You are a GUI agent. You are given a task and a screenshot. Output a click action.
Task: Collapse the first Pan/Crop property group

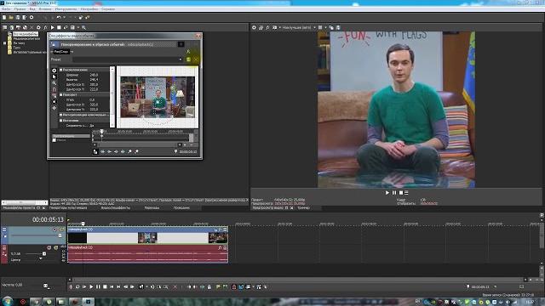pyautogui.click(x=60, y=70)
